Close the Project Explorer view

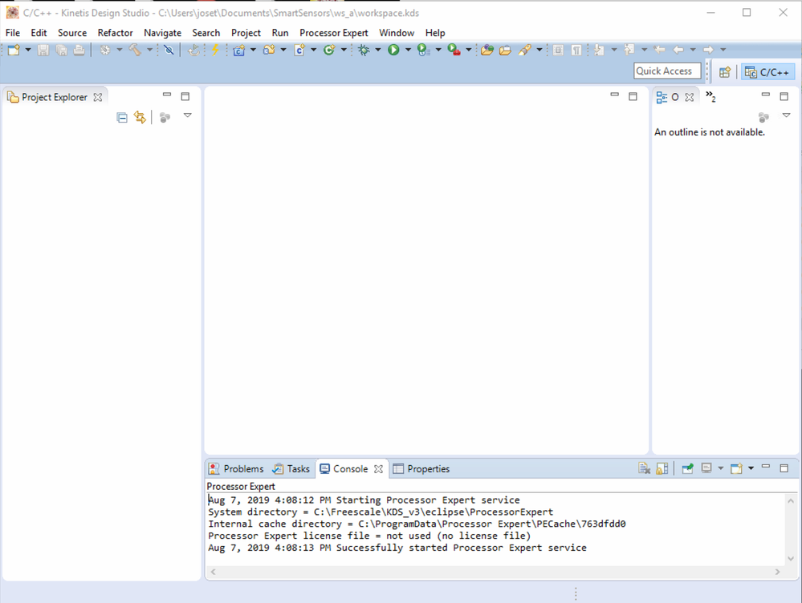pos(98,97)
